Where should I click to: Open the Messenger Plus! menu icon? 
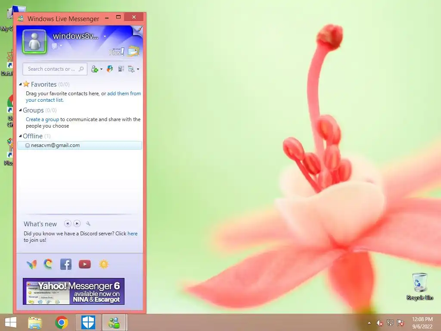coord(116,52)
